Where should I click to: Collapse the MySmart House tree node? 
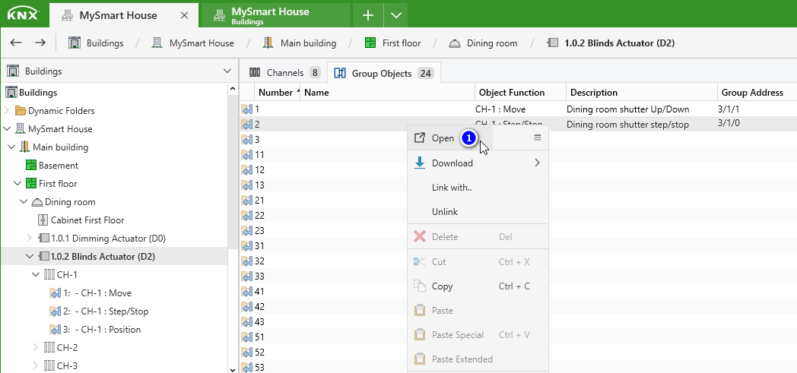(7, 129)
